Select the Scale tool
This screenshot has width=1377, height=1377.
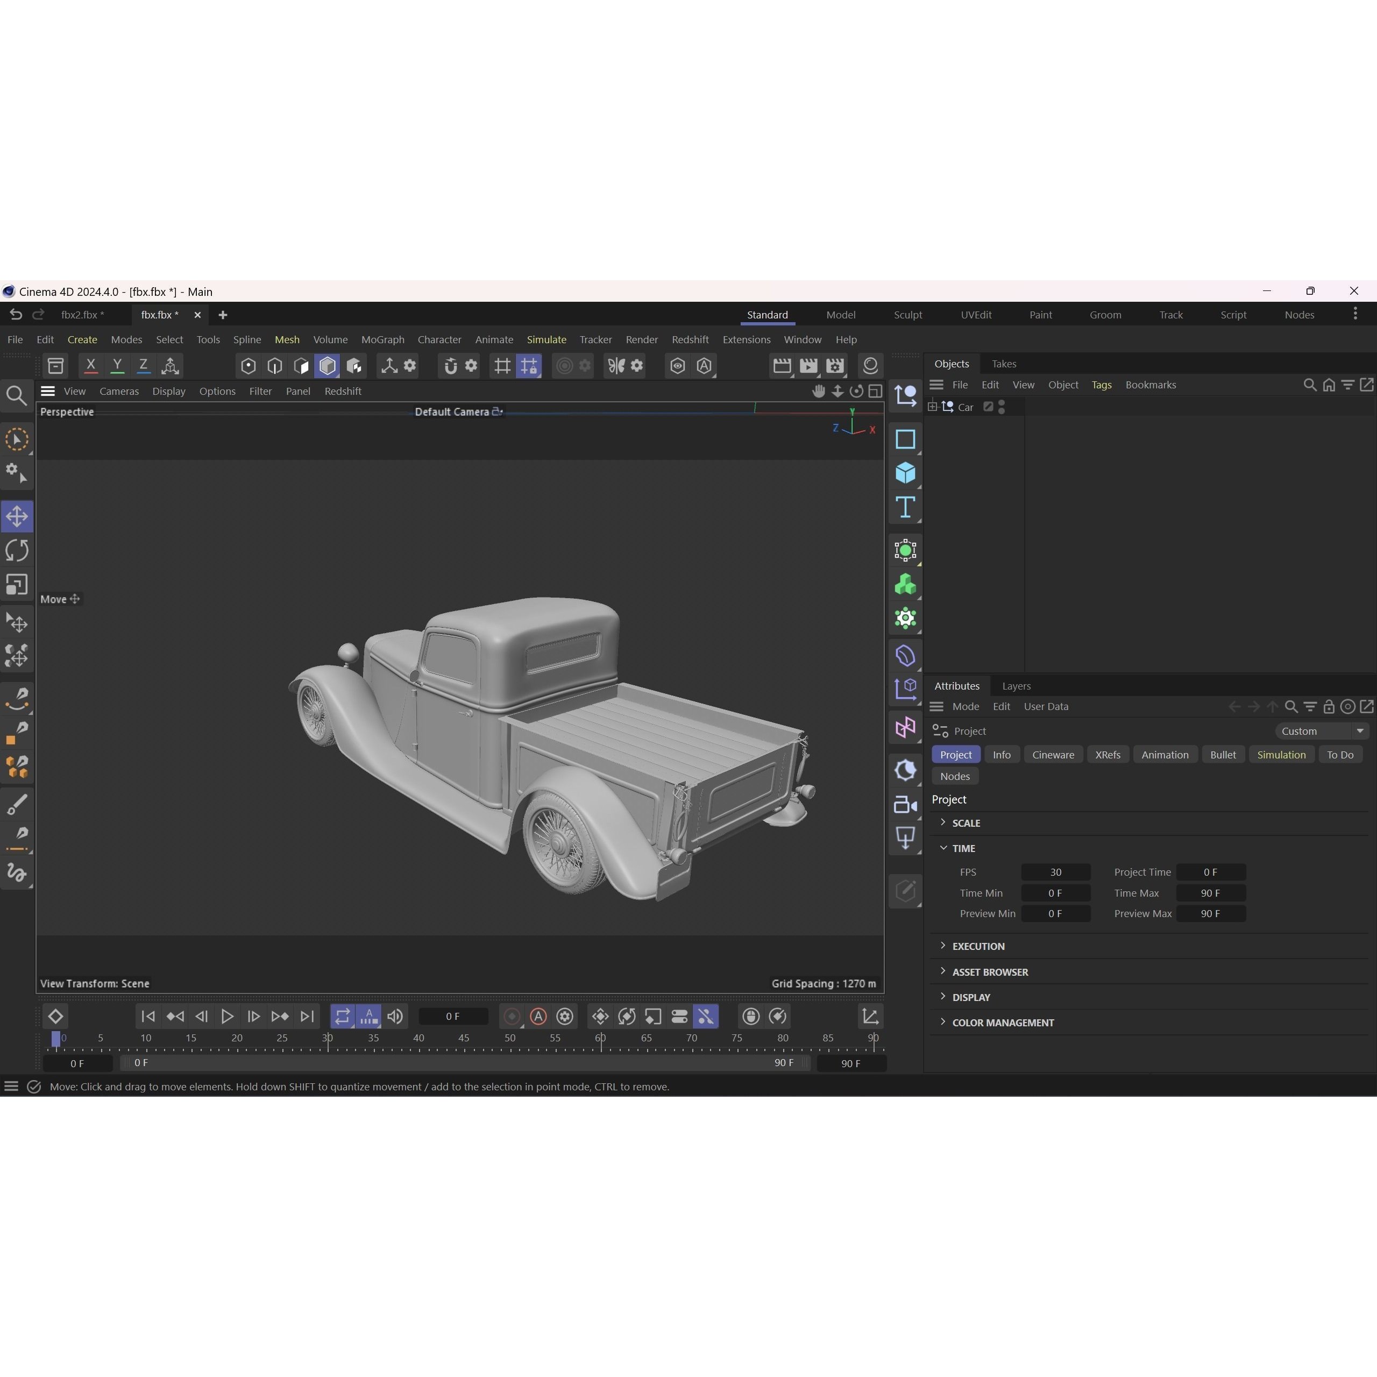click(x=17, y=585)
